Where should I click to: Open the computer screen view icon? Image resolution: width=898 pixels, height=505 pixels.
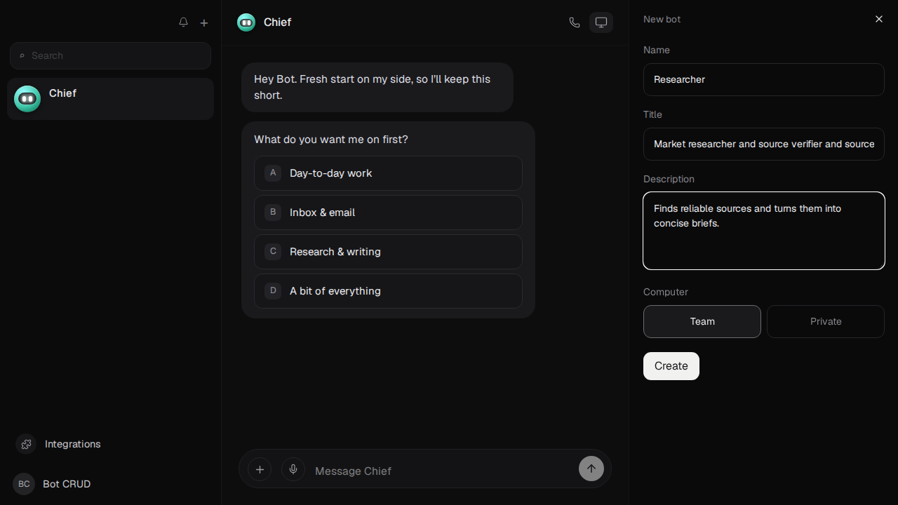[x=601, y=22]
